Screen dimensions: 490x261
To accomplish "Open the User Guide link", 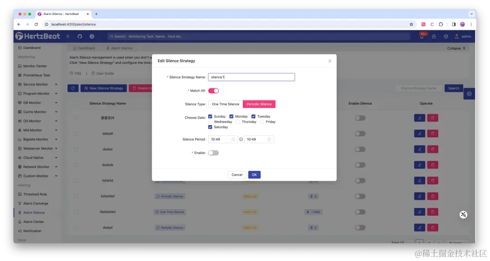I will 103,73.
